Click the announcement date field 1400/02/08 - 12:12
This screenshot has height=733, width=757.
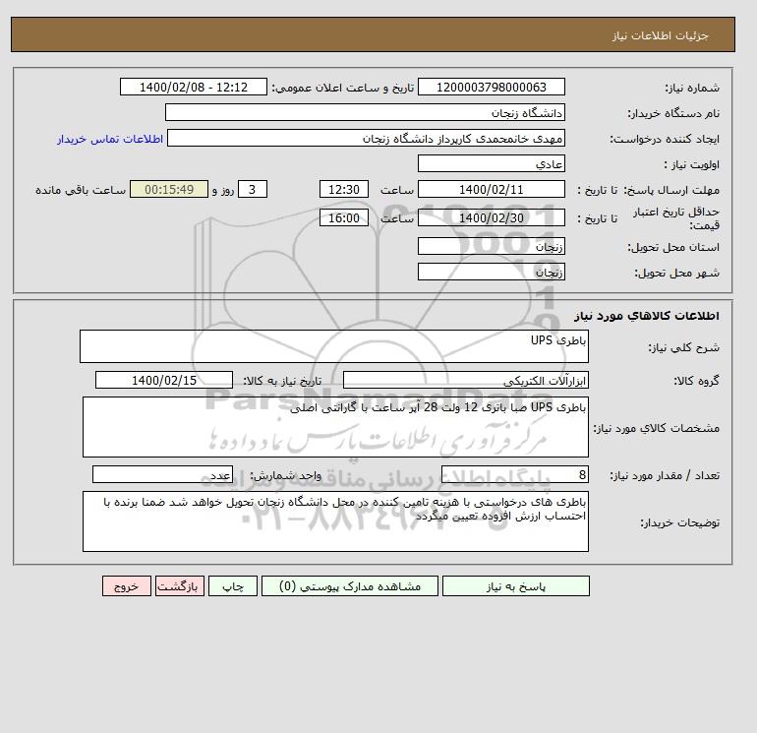pyautogui.click(x=193, y=87)
